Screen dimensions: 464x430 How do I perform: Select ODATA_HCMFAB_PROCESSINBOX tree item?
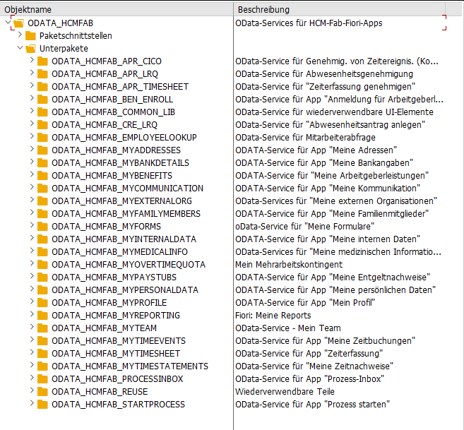point(117,379)
